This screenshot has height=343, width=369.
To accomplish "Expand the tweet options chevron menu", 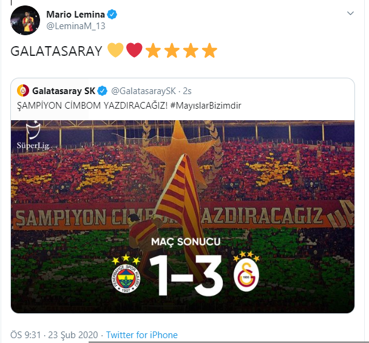I will 350,13.
